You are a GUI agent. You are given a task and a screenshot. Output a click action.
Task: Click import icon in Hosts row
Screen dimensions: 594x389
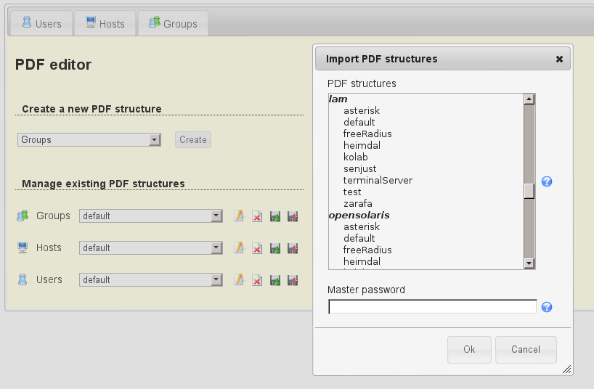[x=275, y=248]
